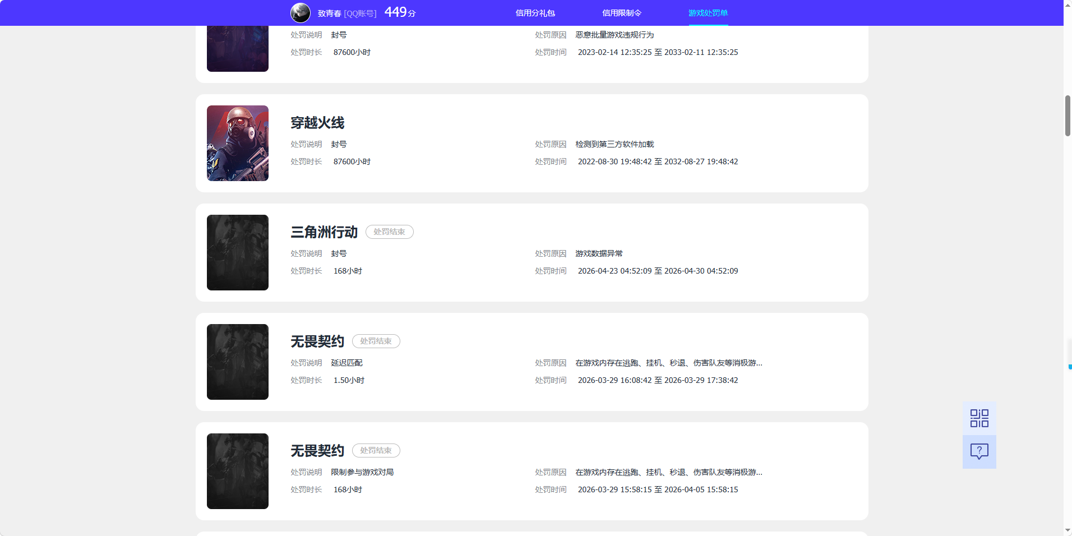Click the 穿越火线 title
This screenshot has width=1072, height=536.
tap(317, 123)
